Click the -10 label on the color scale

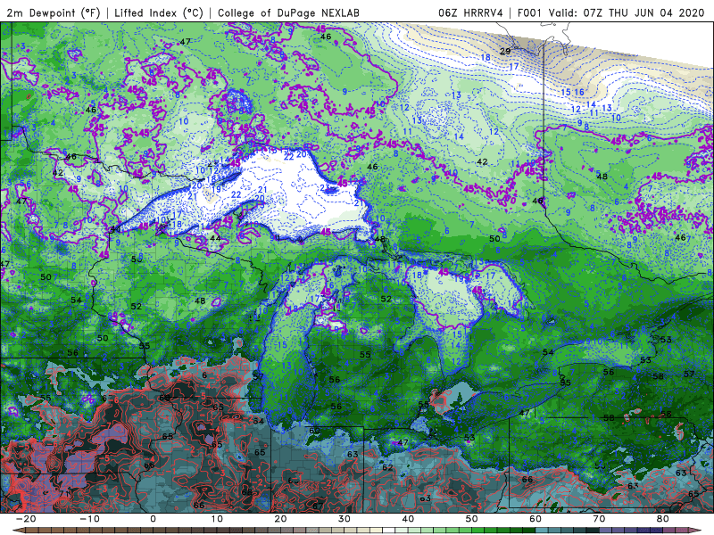(89, 519)
